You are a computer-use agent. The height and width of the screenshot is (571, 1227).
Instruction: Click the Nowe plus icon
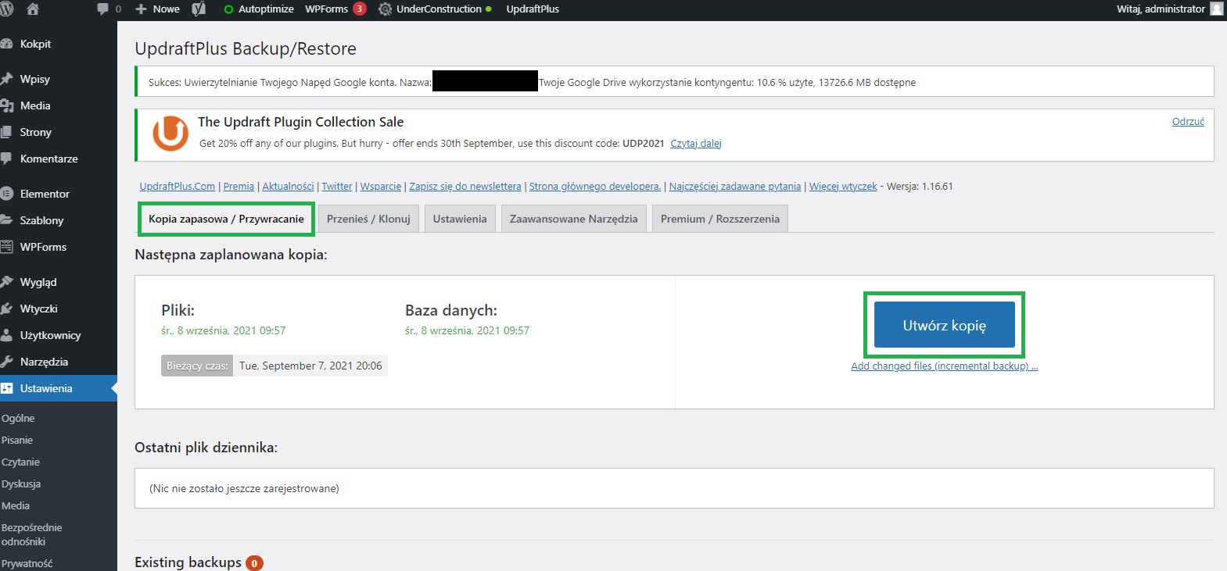(141, 9)
